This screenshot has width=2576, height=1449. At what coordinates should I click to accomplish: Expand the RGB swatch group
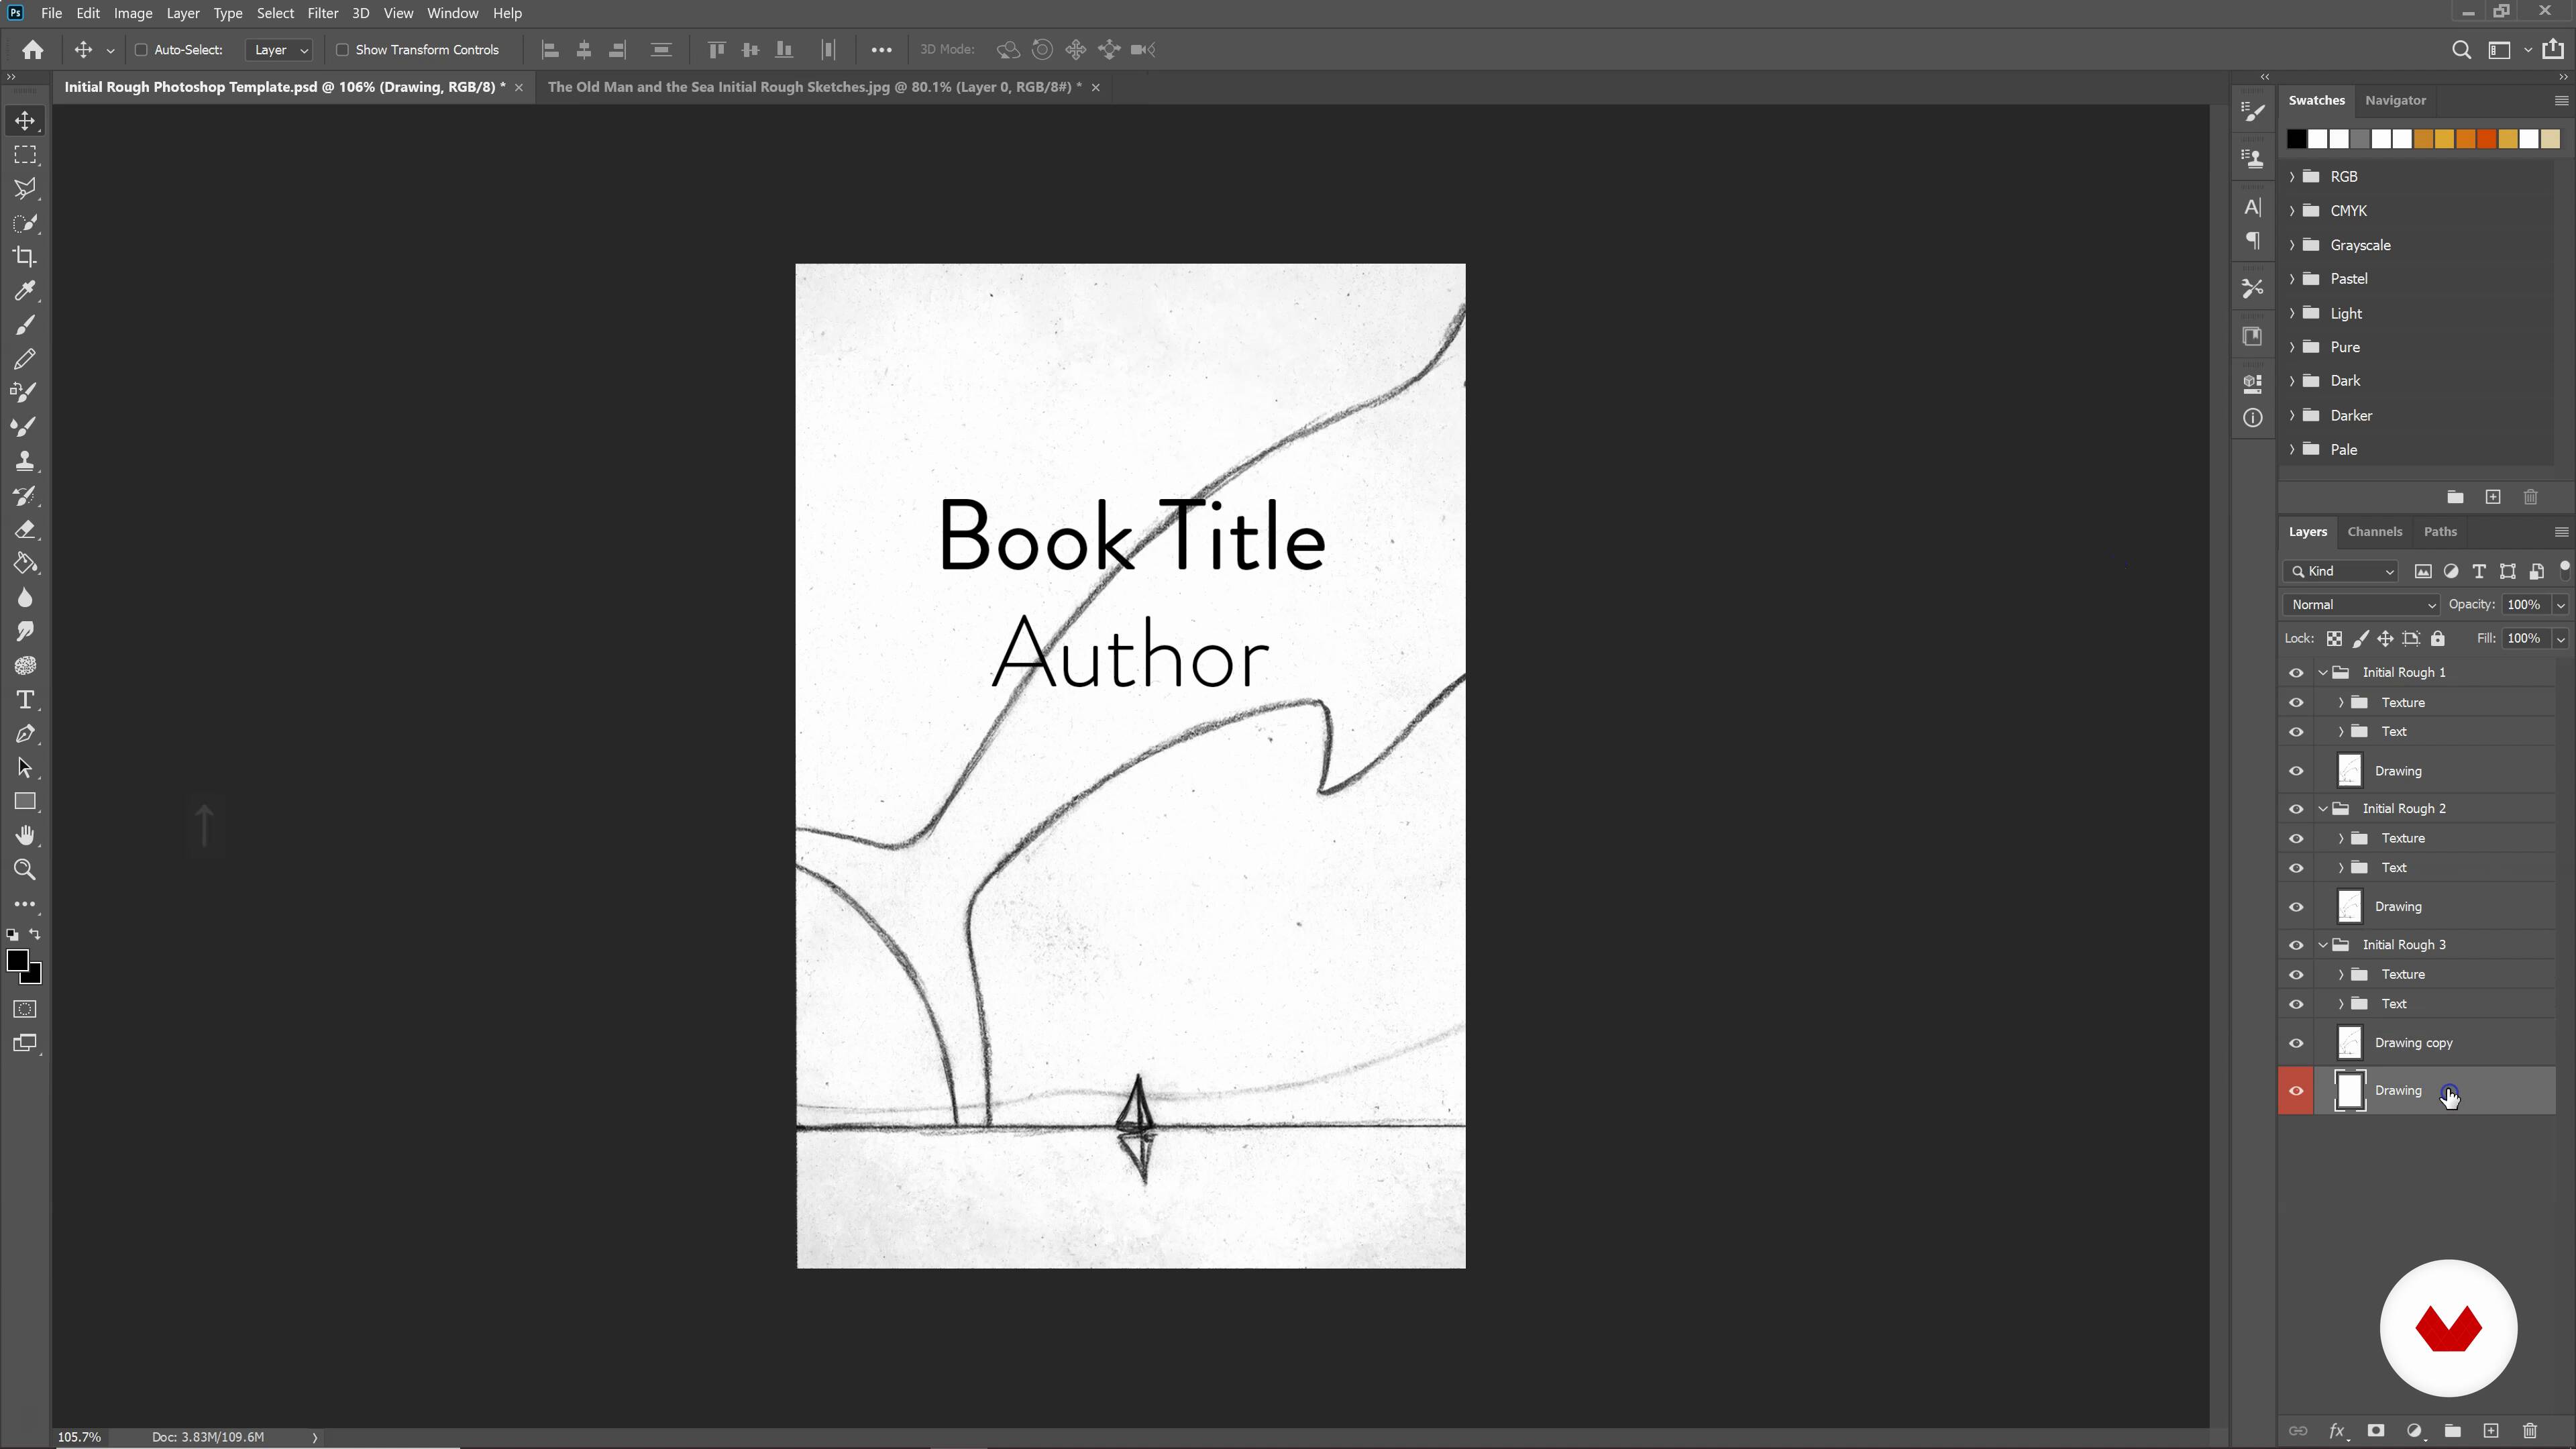coord(2292,177)
